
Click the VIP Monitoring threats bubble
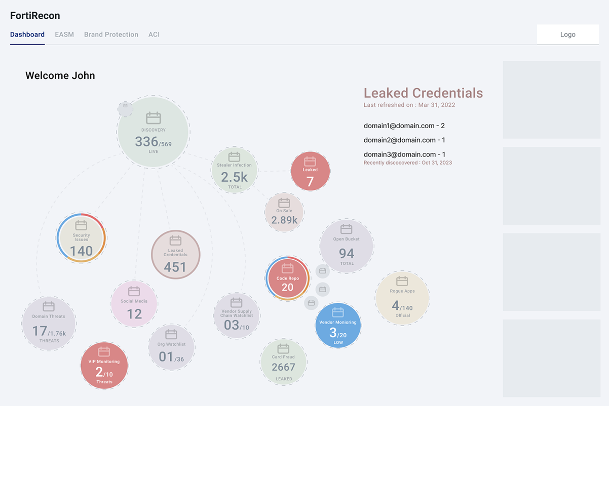coord(104,366)
